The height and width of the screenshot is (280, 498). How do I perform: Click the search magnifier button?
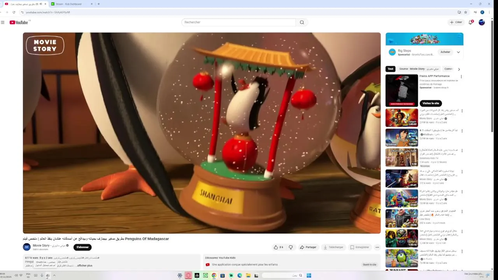pyautogui.click(x=302, y=22)
